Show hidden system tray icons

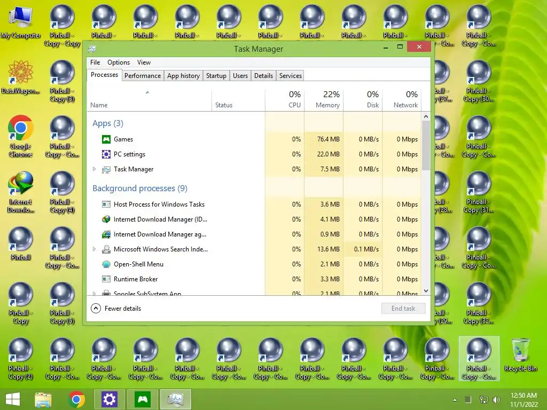pyautogui.click(x=455, y=400)
